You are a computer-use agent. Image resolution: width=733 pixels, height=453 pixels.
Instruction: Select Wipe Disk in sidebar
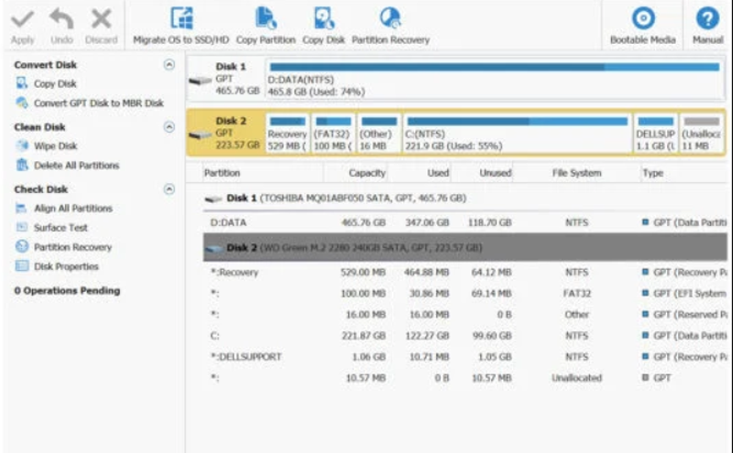tap(55, 146)
